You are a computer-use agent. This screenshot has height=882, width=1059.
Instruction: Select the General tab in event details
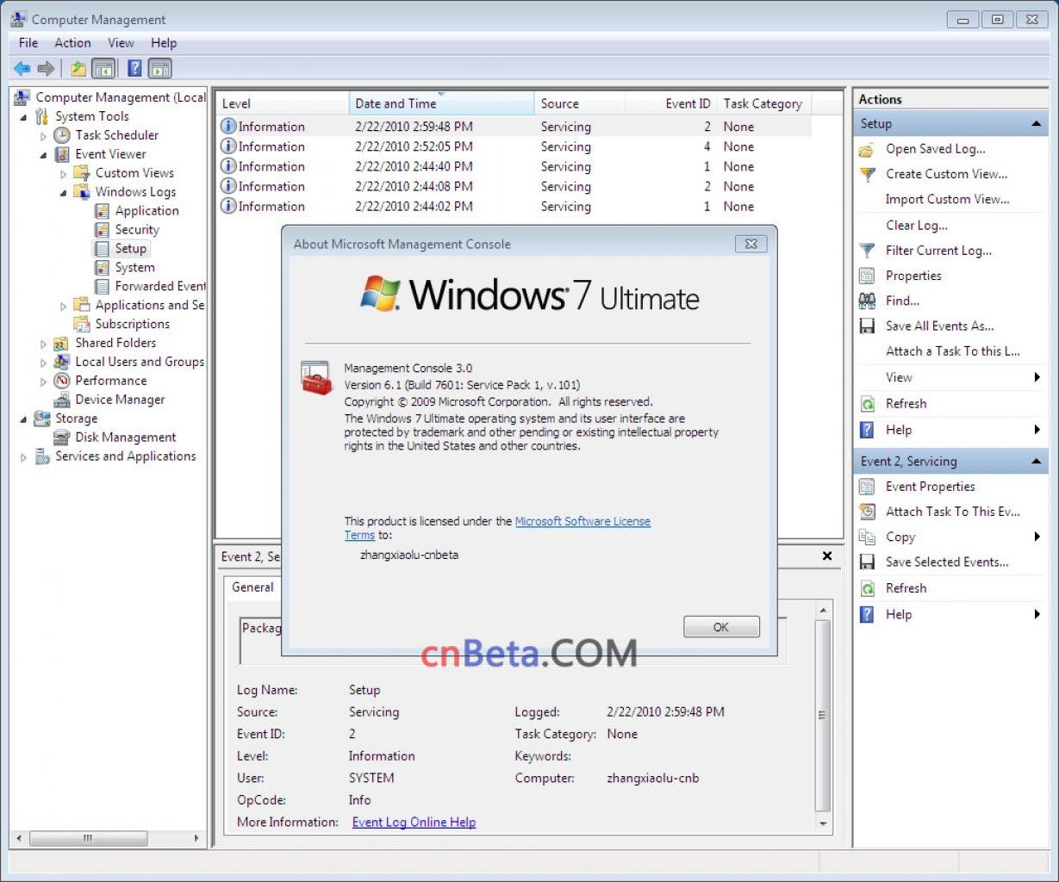click(x=253, y=587)
